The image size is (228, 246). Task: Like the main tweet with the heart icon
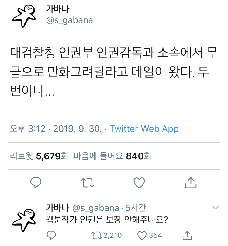[139, 183]
